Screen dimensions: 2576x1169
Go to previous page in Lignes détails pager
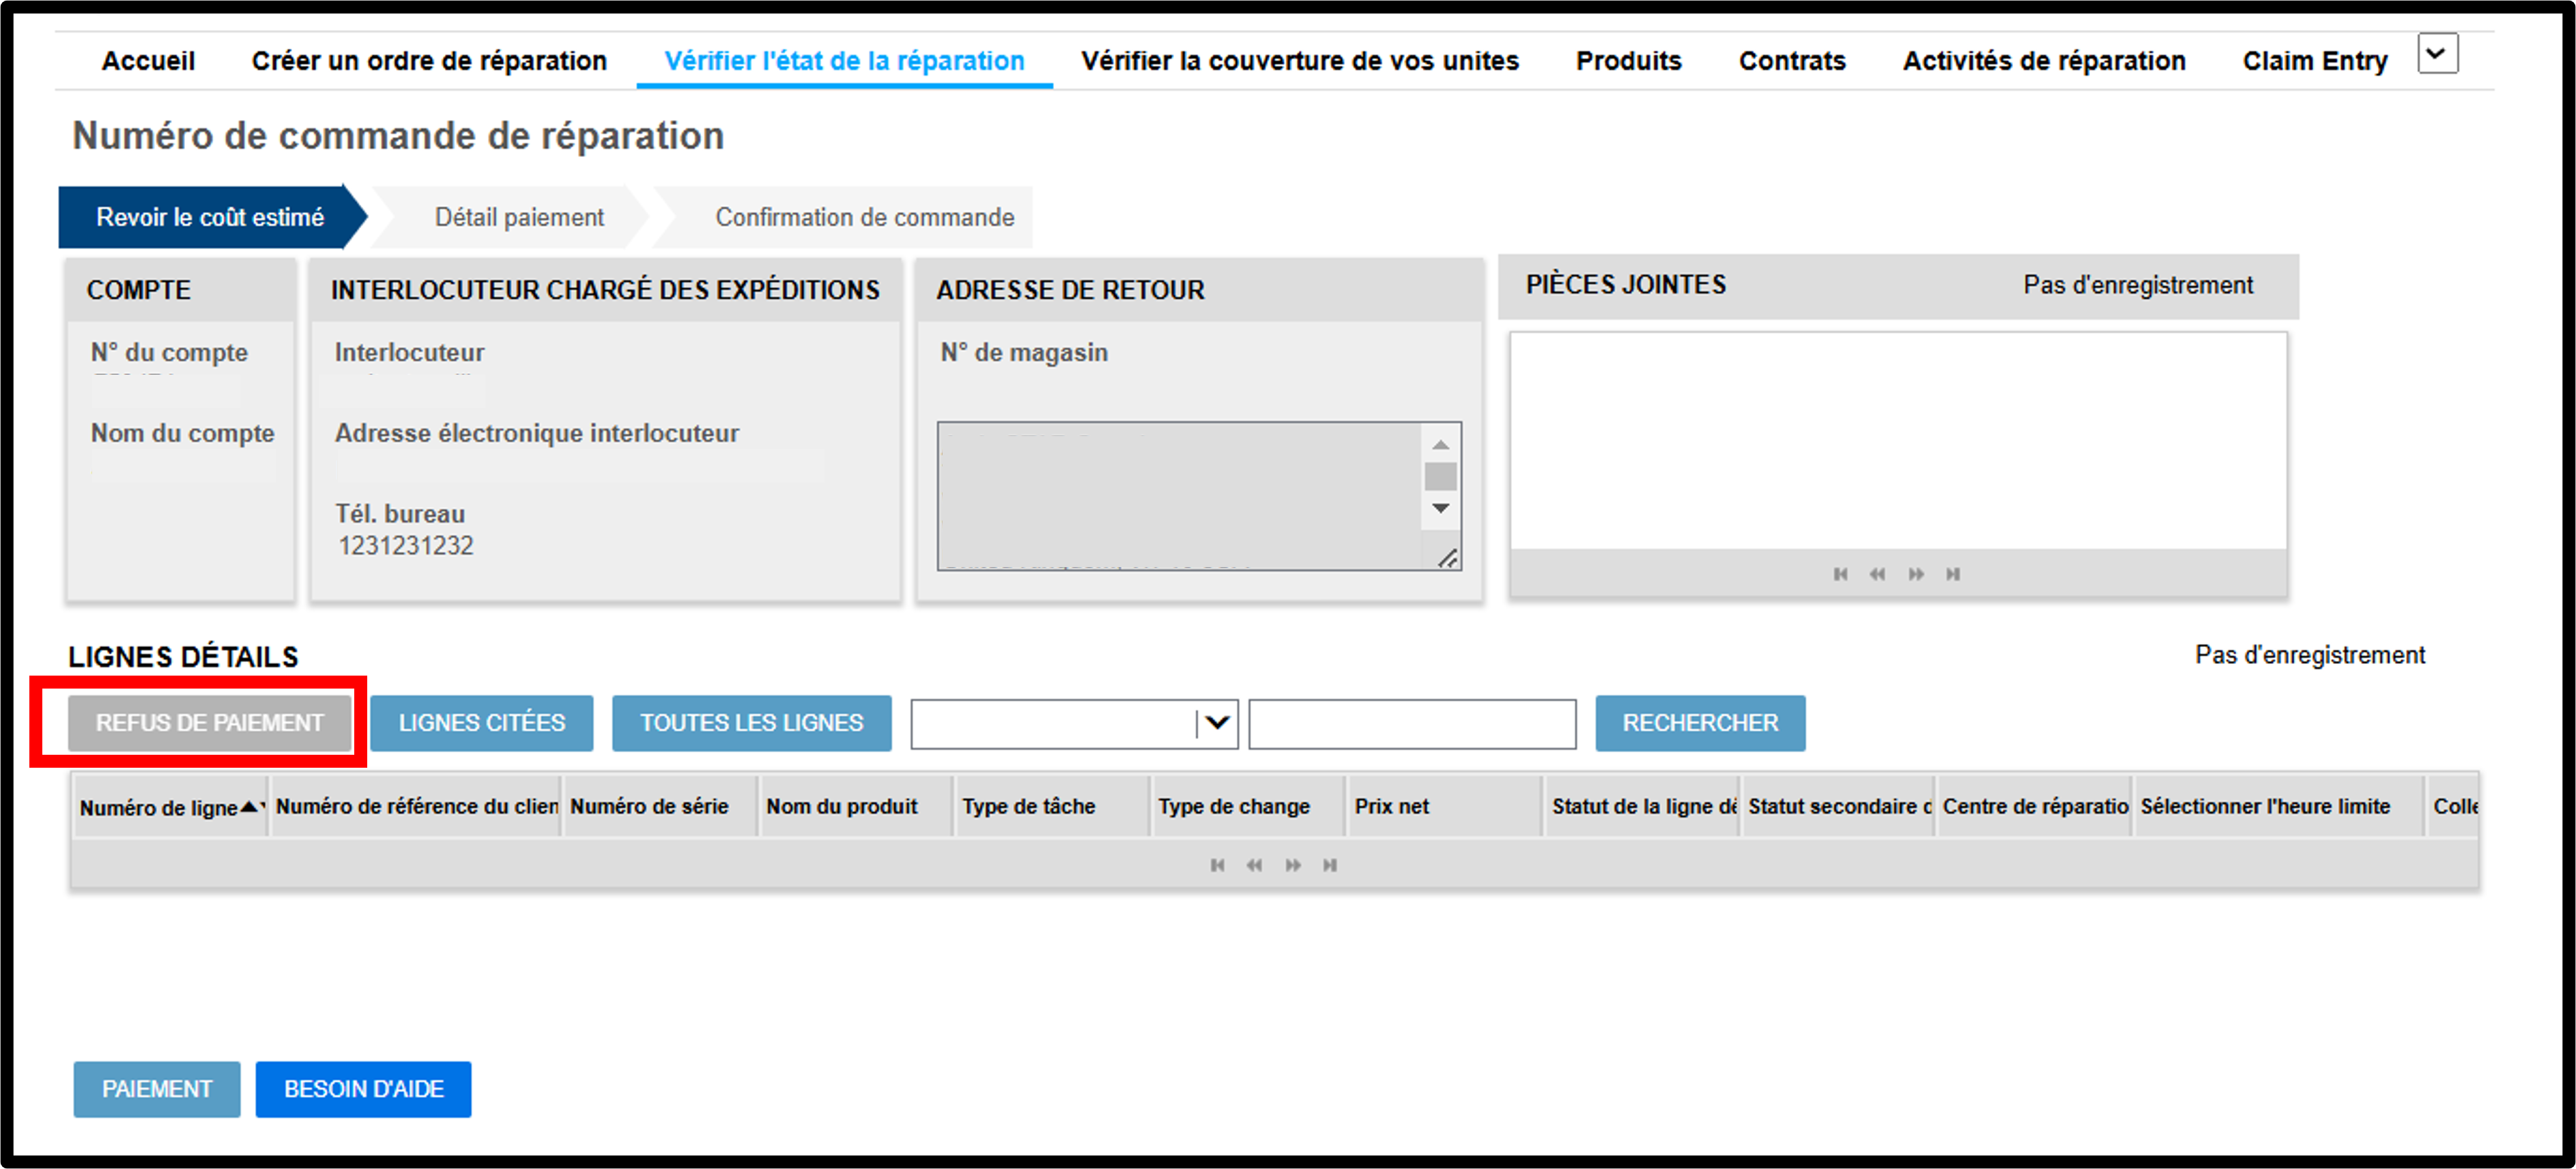pyautogui.click(x=1254, y=865)
